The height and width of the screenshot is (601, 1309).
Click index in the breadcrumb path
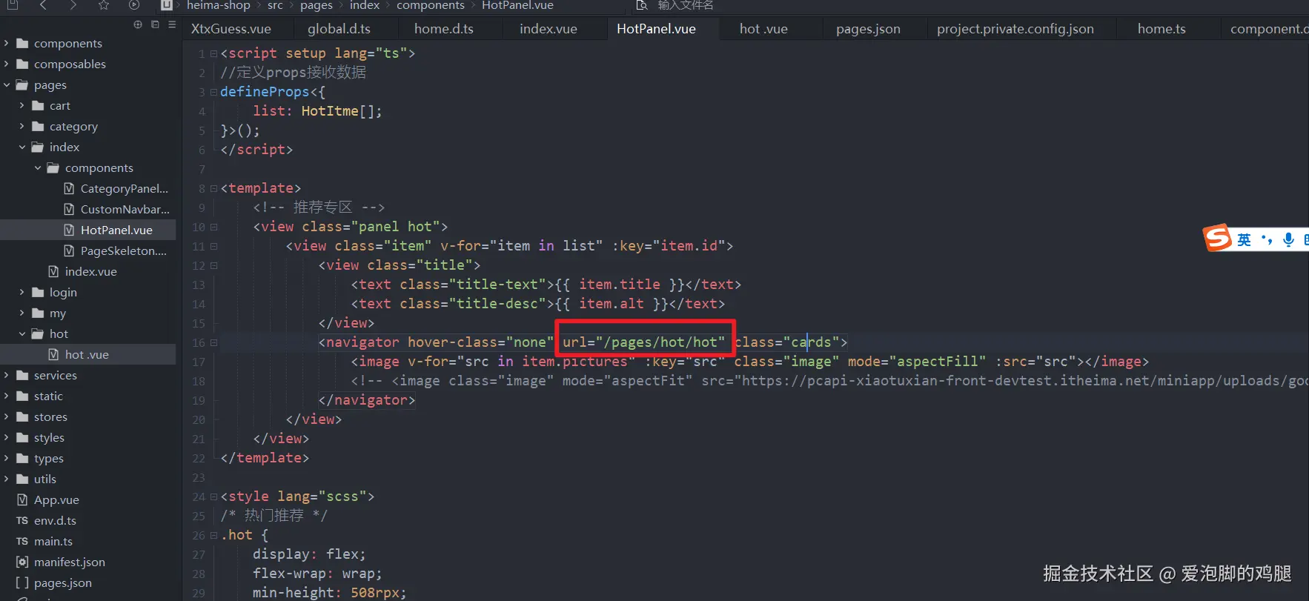click(x=365, y=5)
